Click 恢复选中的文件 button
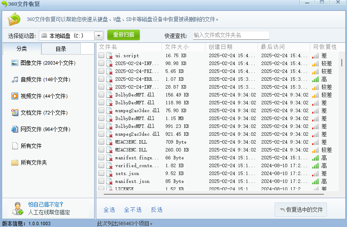The width and height of the screenshot is (347, 227). 301,210
